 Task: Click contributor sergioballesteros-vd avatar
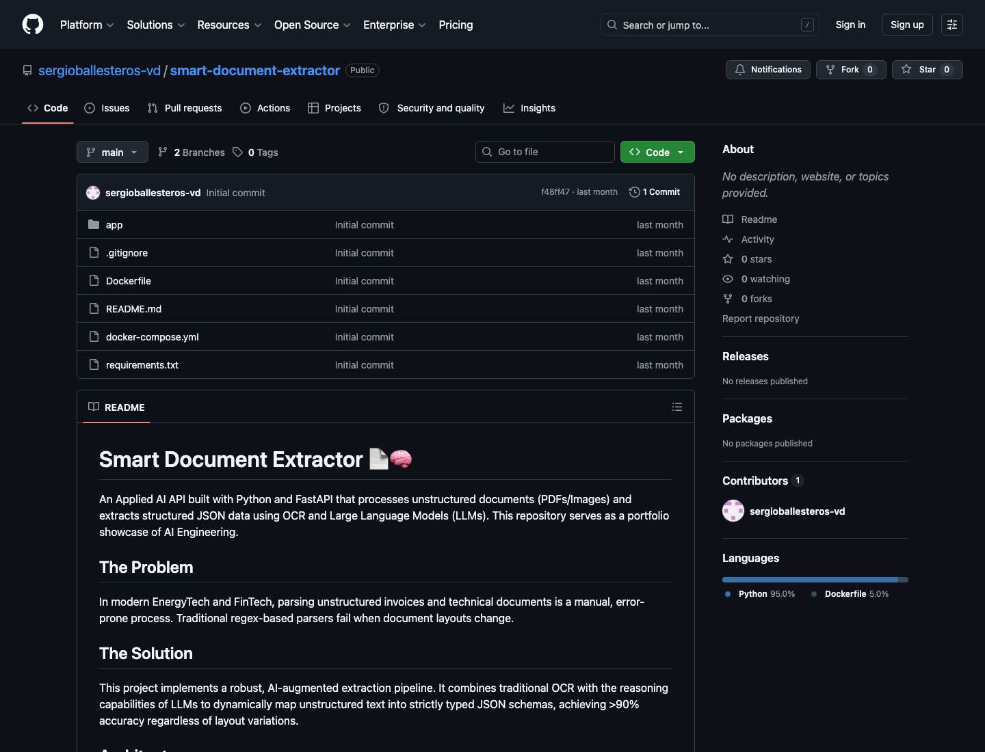tap(733, 511)
